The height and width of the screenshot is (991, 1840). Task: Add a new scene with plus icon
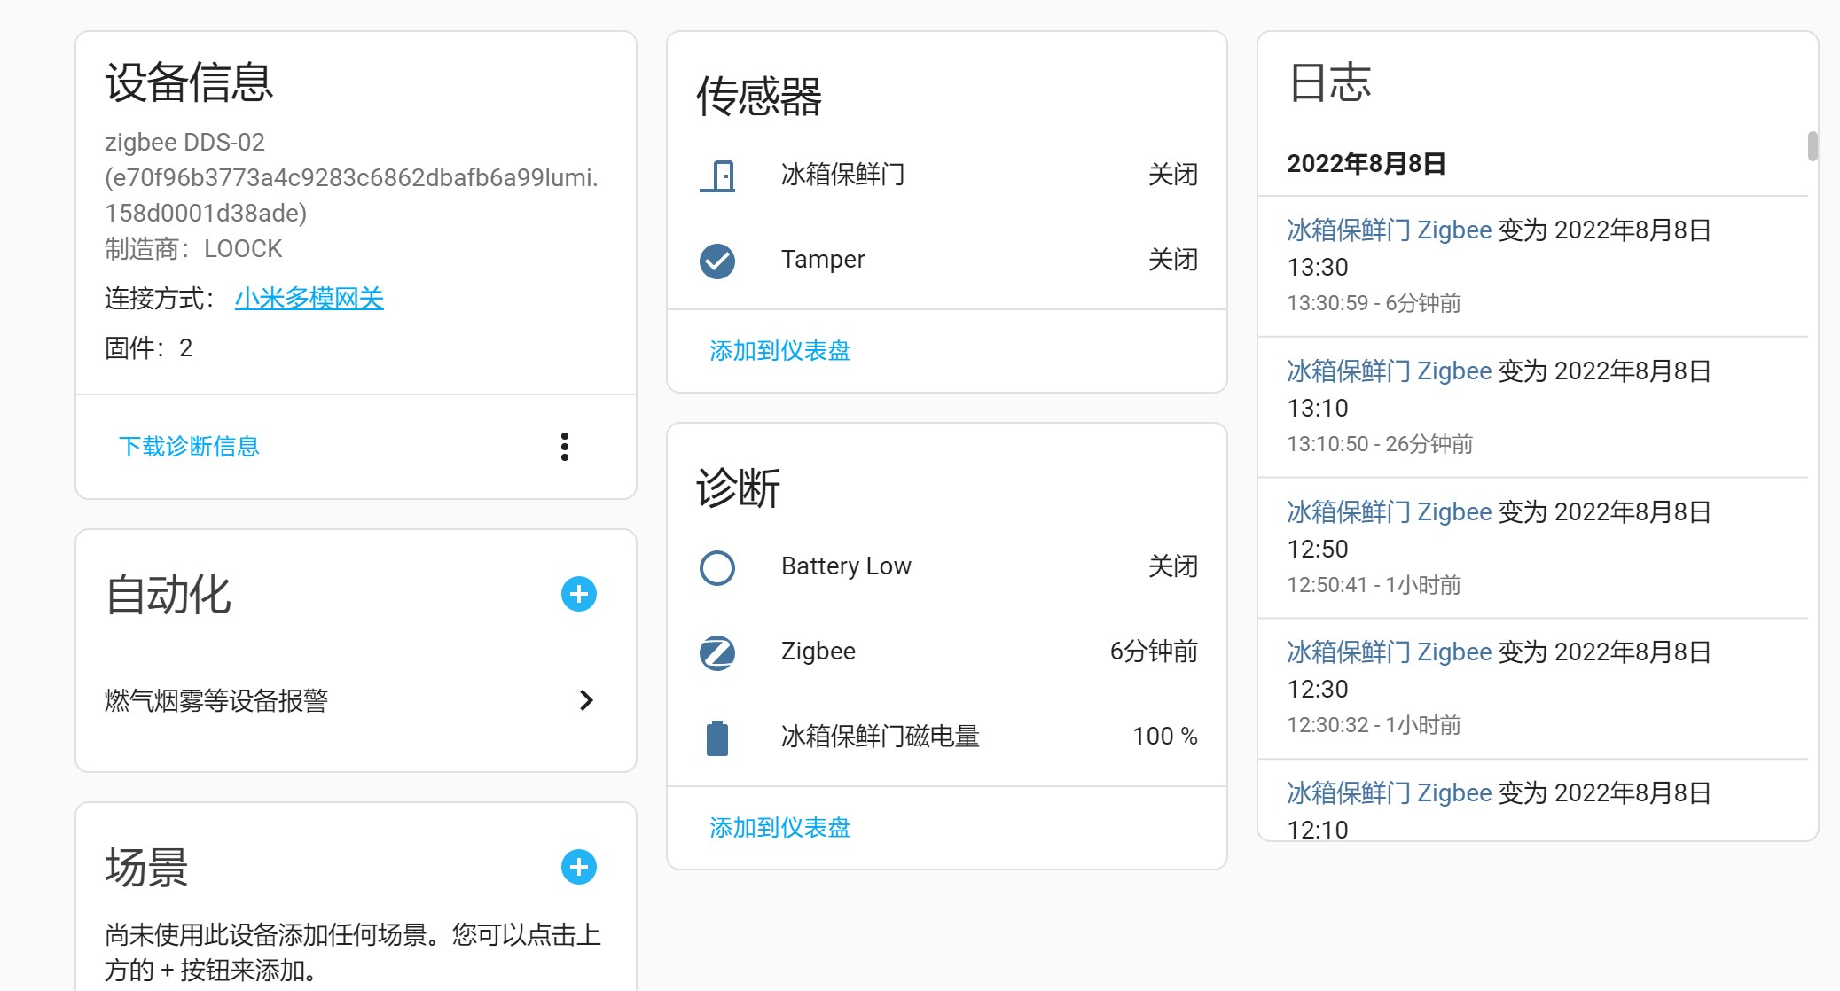[x=579, y=867]
